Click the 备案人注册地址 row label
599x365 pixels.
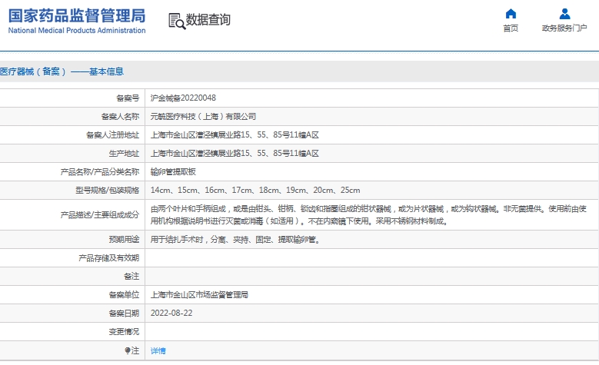coord(113,134)
